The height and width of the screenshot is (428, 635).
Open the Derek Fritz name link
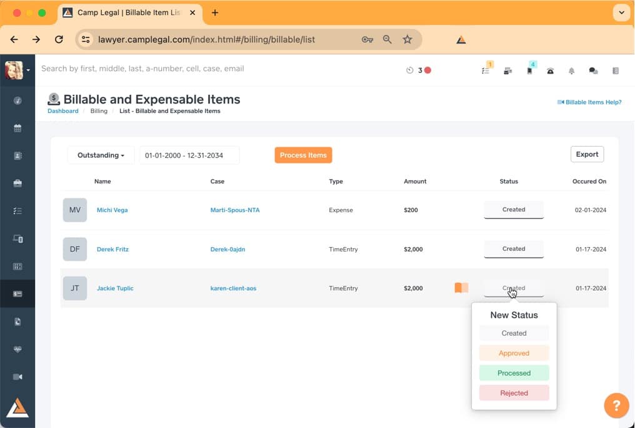[112, 250]
